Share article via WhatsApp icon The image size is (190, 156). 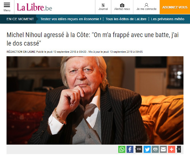pos(122,149)
